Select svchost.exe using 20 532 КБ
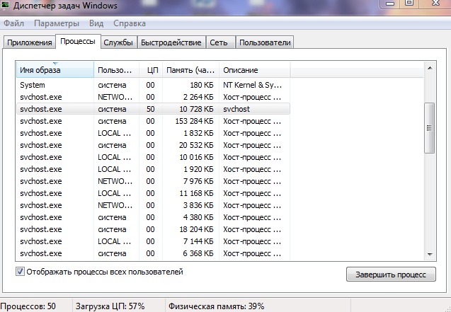Viewport: 451px width, 312px height. click(153, 145)
